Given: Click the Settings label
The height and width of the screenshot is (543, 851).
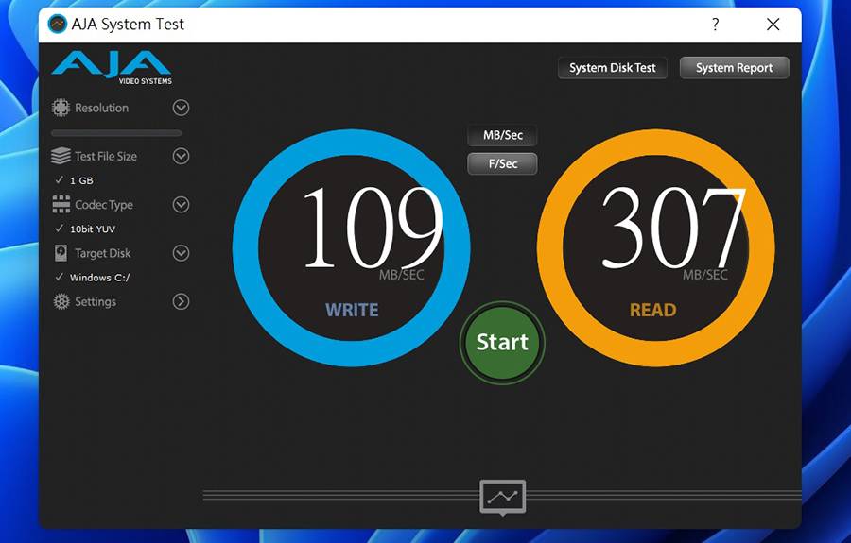Looking at the screenshot, I should click(96, 302).
